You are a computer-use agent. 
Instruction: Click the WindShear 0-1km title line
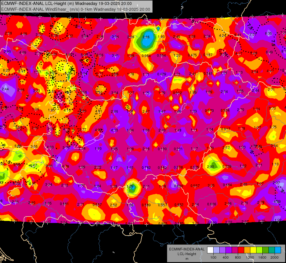tap(76, 9)
